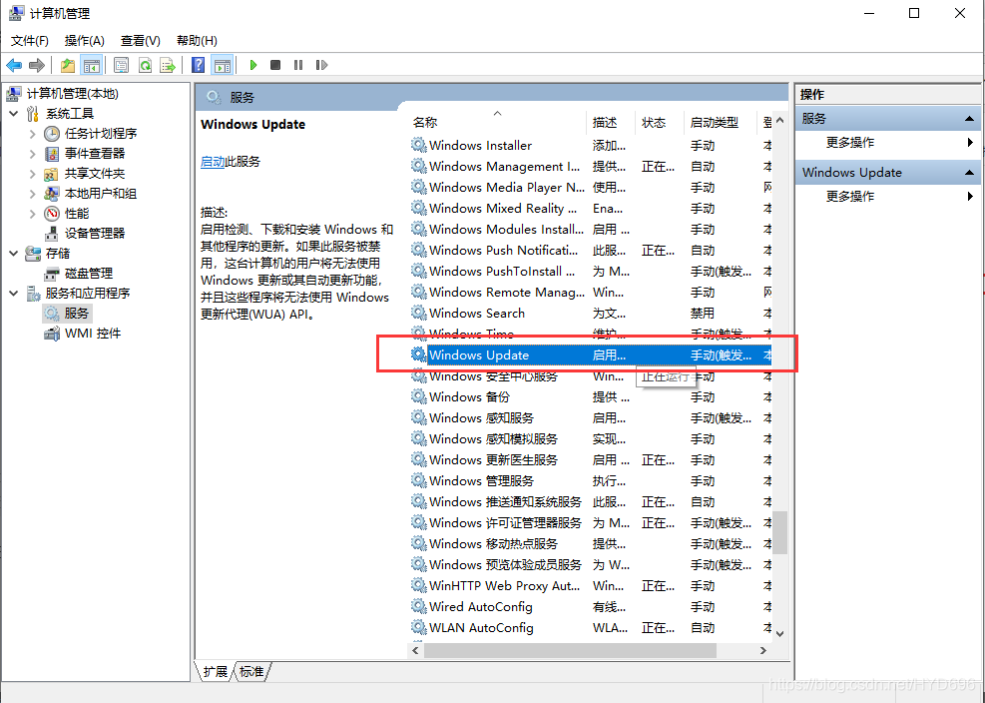The width and height of the screenshot is (985, 703).
Task: Collapse the 服务和应用程序 tree node
Action: 14,293
